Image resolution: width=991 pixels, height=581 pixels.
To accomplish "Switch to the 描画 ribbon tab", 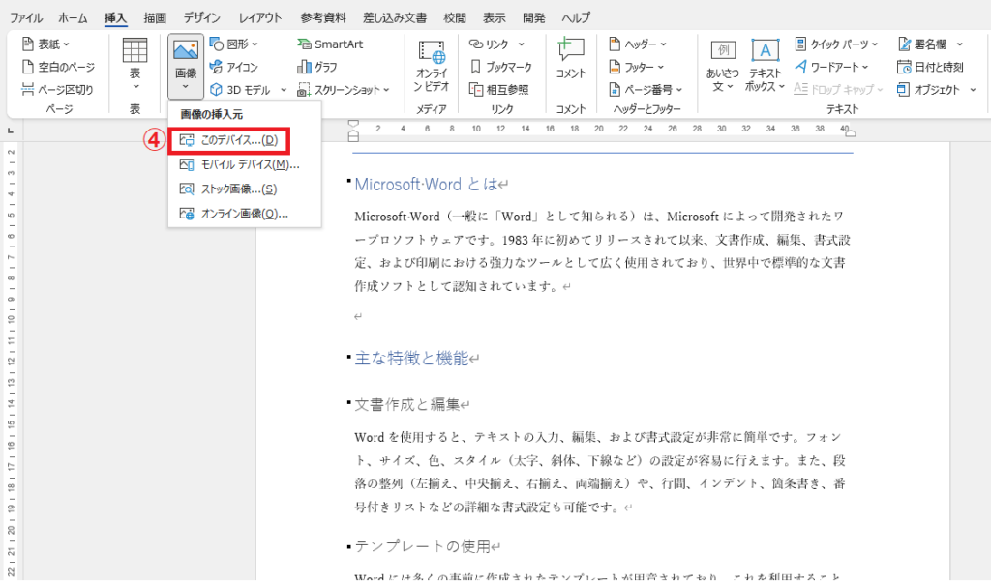I will pos(155,17).
